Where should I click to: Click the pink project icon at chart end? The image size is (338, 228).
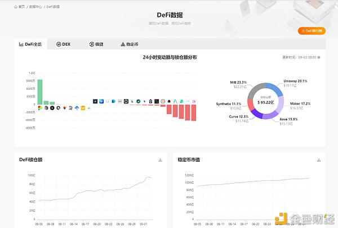click(x=194, y=101)
